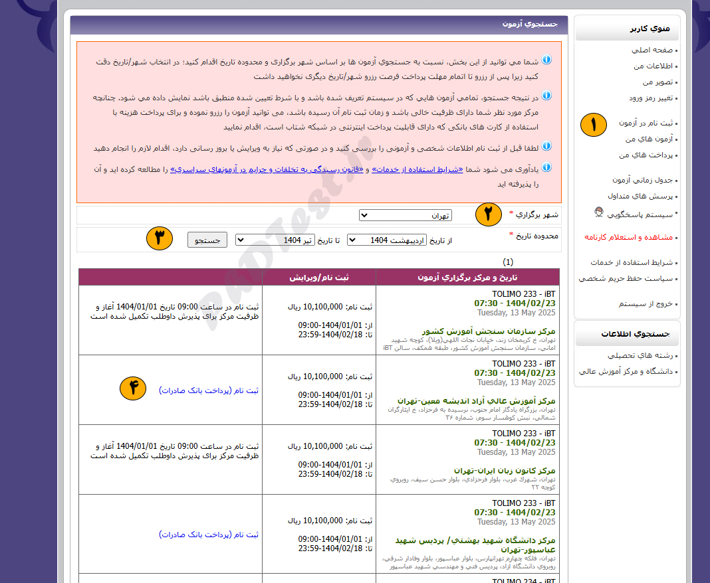
Task: Open اطلاعات من in the user menu
Action: pyautogui.click(x=653, y=66)
